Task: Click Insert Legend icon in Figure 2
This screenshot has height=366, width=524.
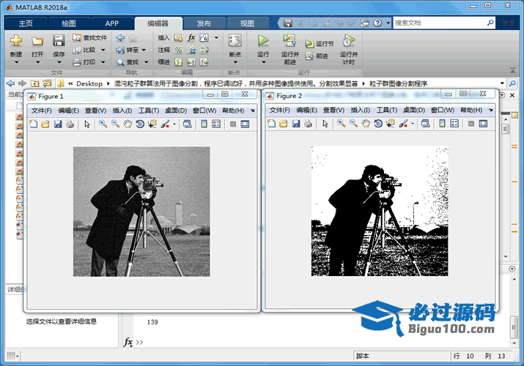Action: coord(454,124)
